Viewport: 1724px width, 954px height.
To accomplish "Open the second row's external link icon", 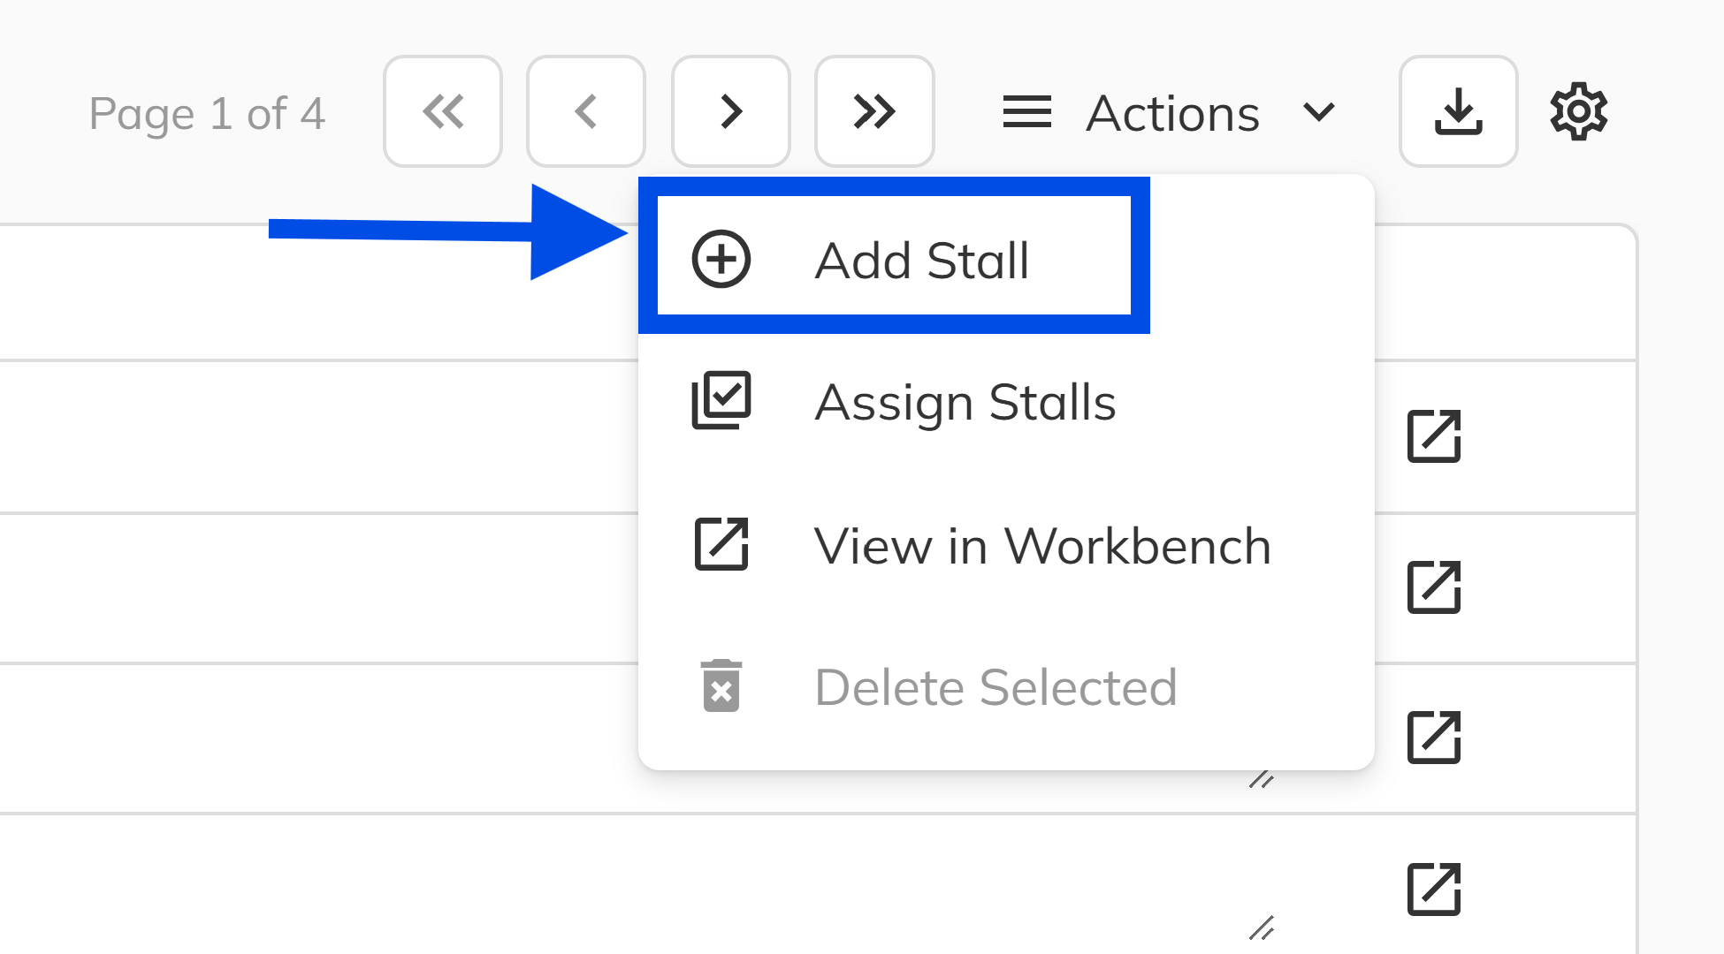I will click(1433, 587).
